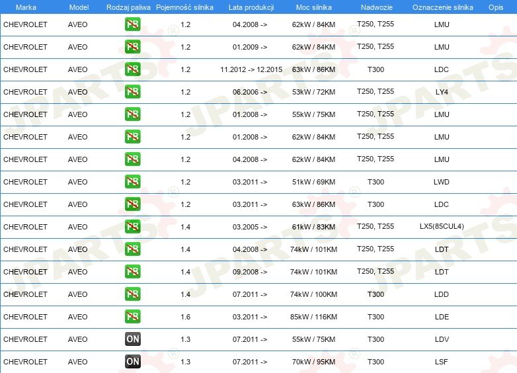This screenshot has width=517, height=373.
Task: Click the PB icon in the 09.2008 LDT row
Action: [132, 272]
